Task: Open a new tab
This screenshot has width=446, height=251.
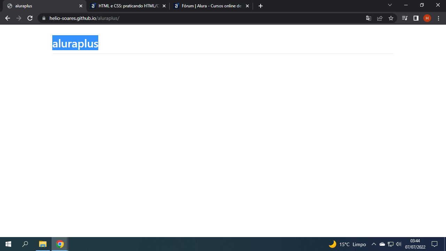Action: pos(261,6)
